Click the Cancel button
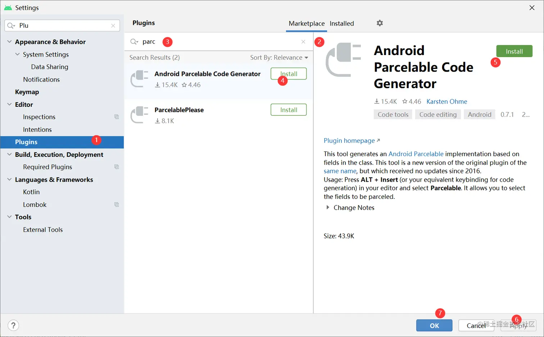This screenshot has width=544, height=337. pyautogui.click(x=476, y=325)
